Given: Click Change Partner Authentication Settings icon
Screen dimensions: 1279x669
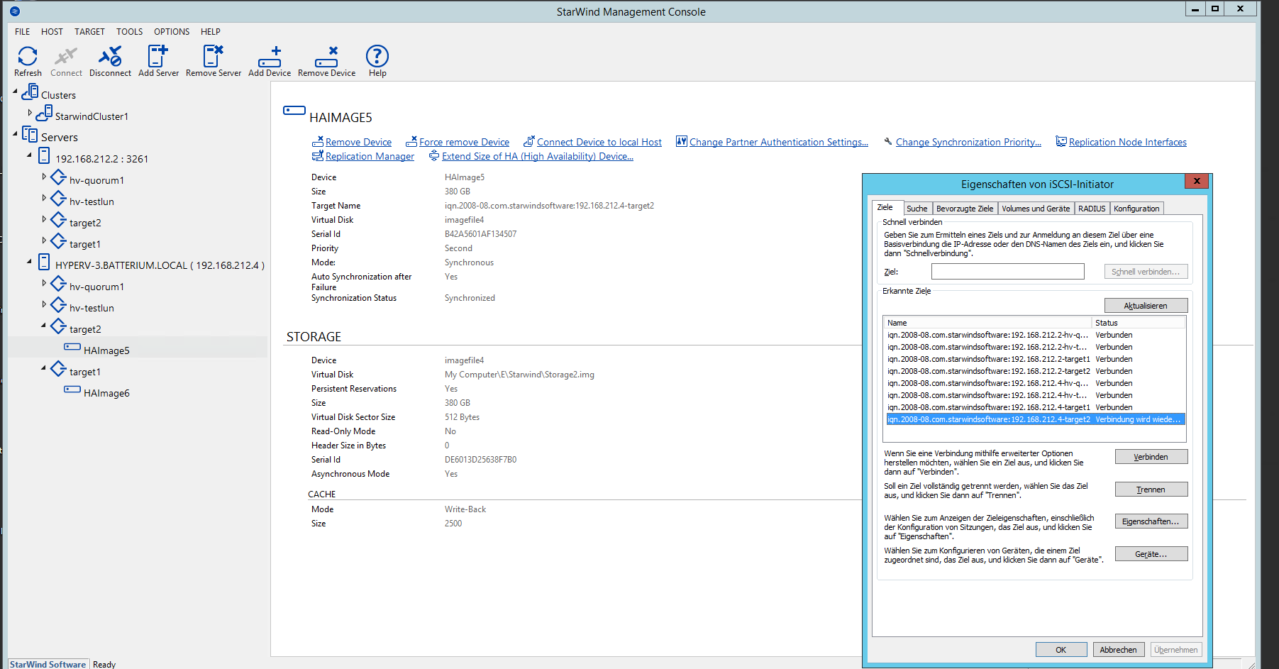Looking at the screenshot, I should 682,141.
